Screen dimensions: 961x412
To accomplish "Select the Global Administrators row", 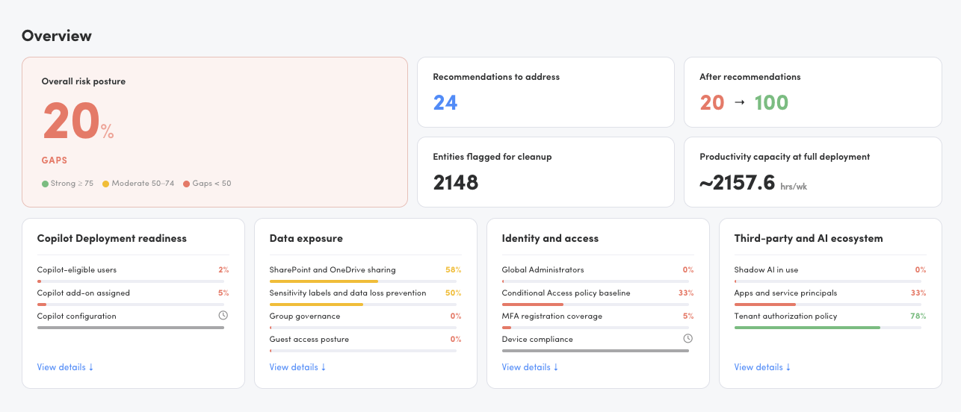I will 598,274.
